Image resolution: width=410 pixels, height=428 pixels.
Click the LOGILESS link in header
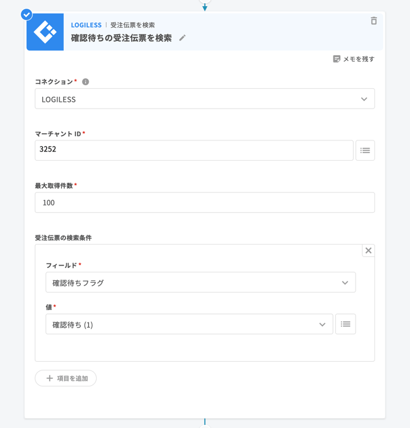click(x=86, y=25)
